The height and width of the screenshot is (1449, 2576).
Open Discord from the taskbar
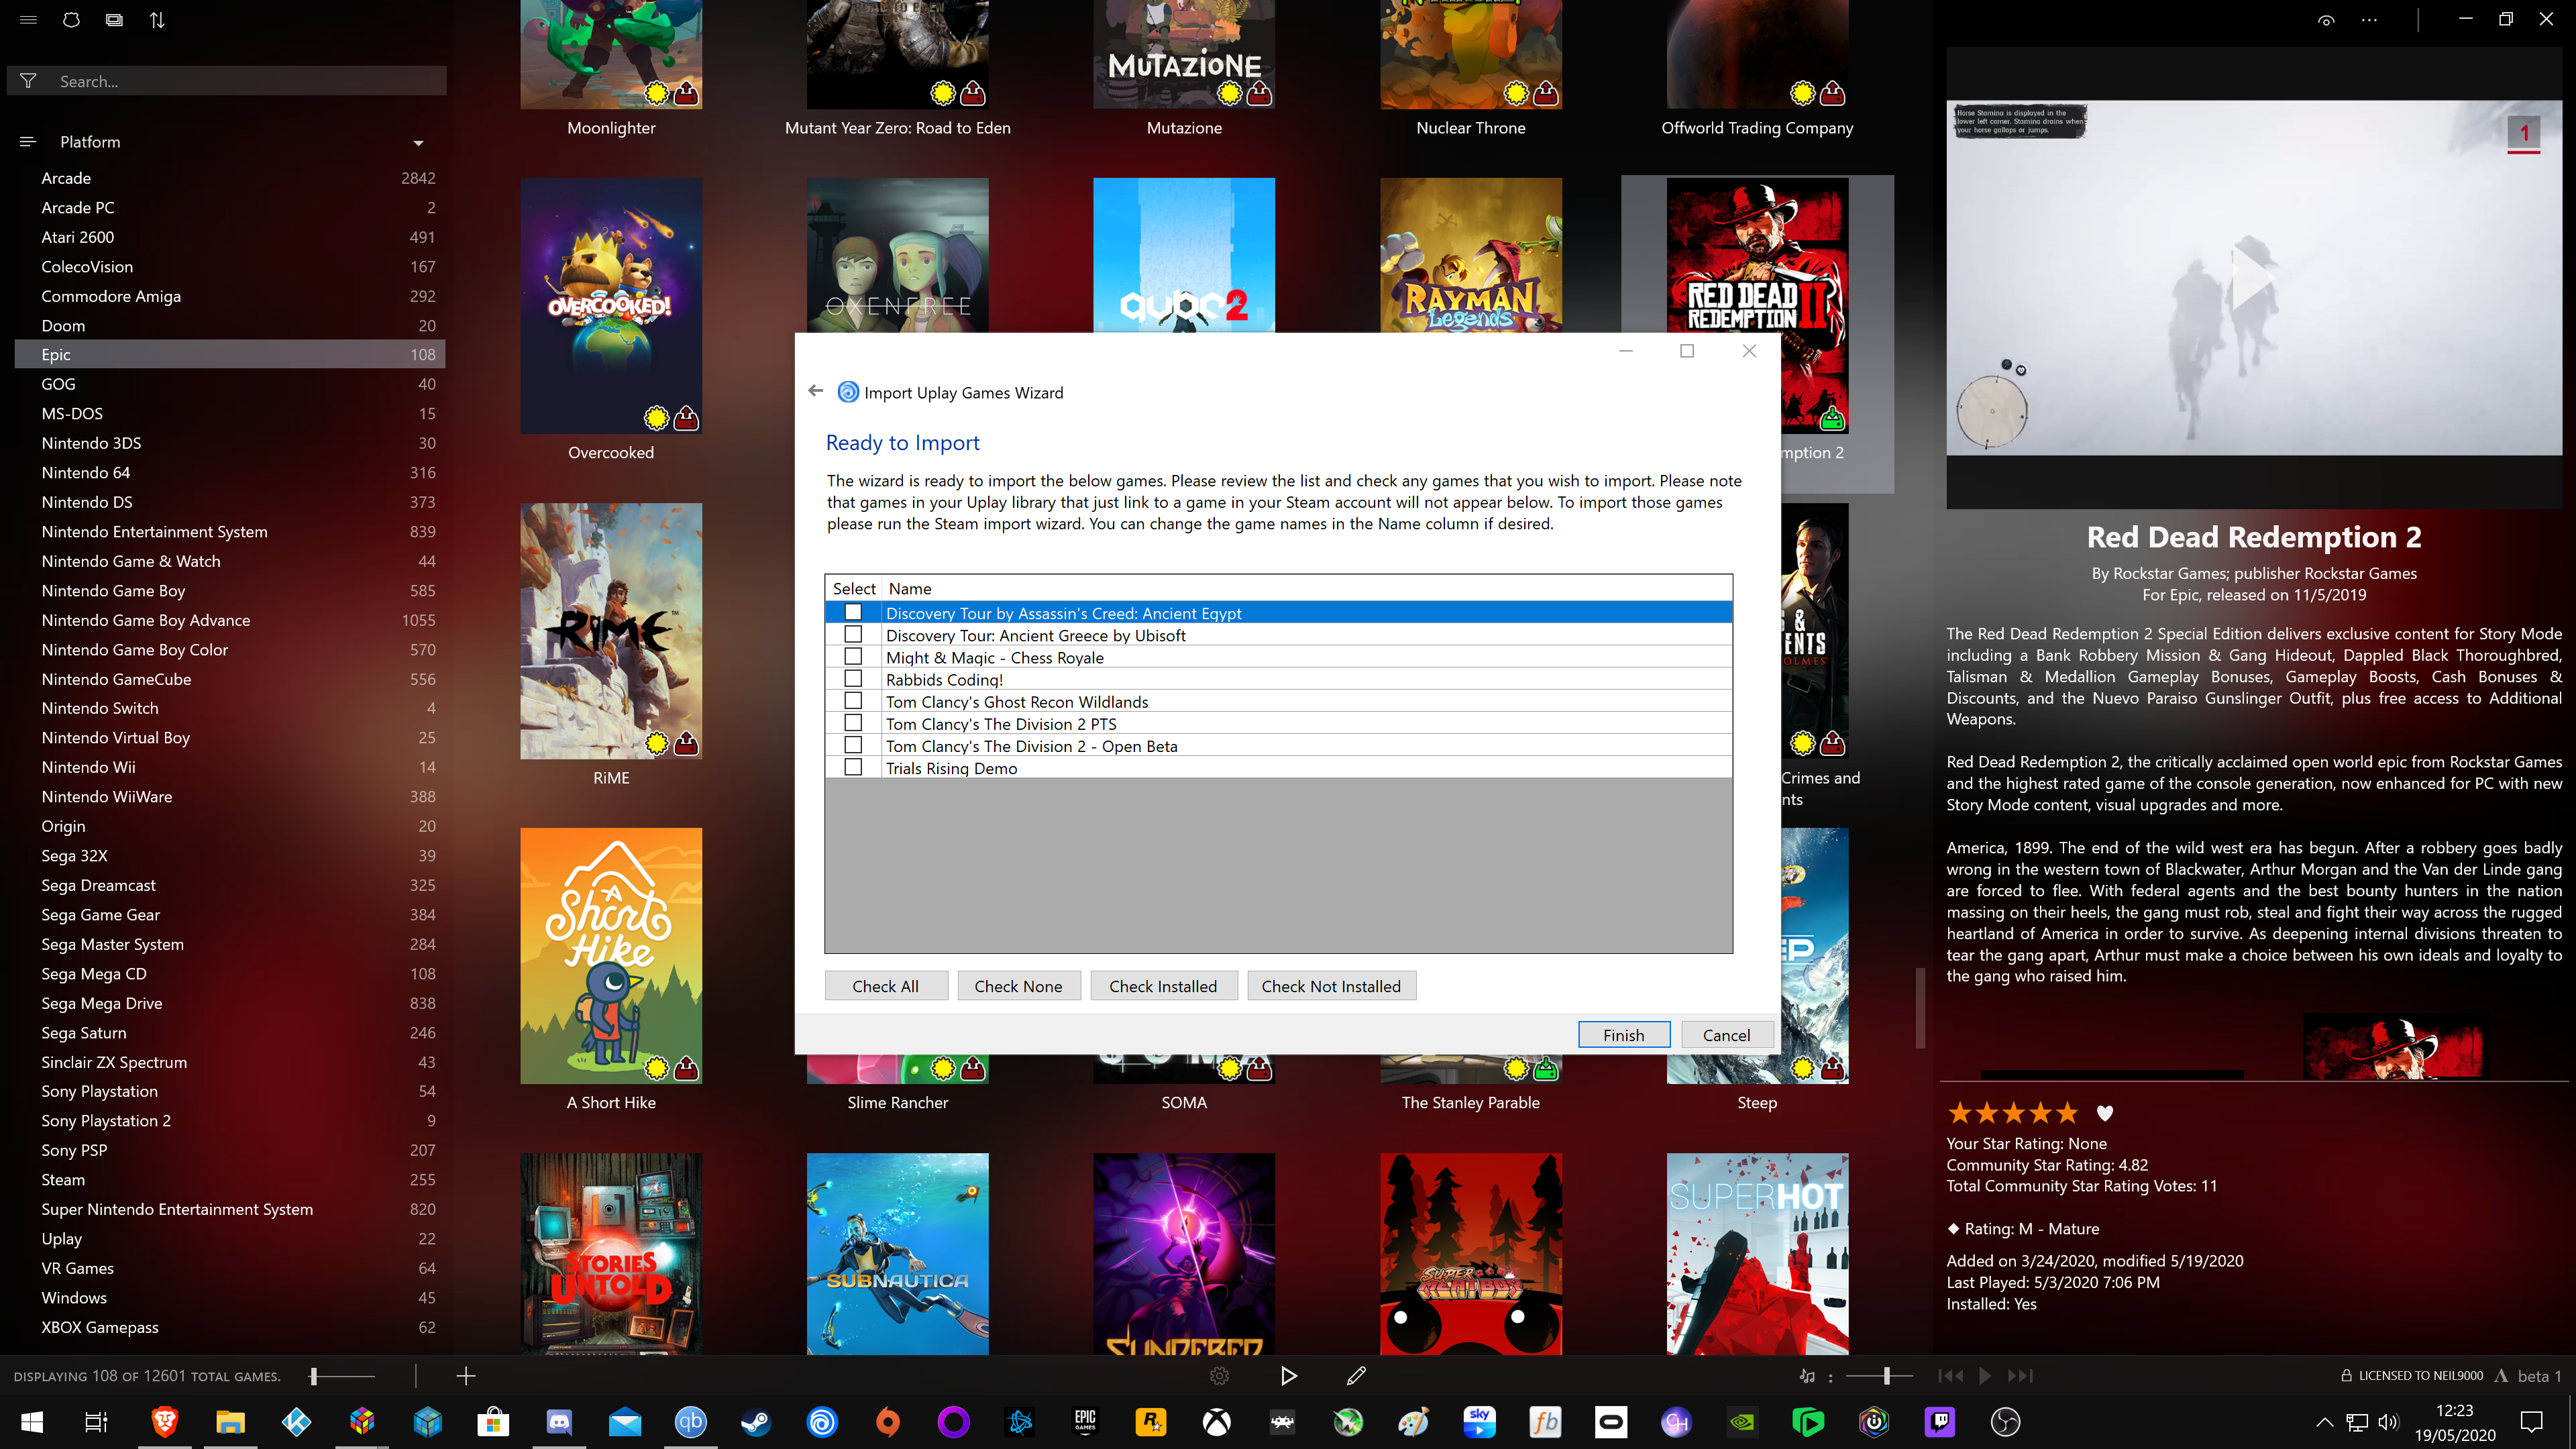(559, 1422)
